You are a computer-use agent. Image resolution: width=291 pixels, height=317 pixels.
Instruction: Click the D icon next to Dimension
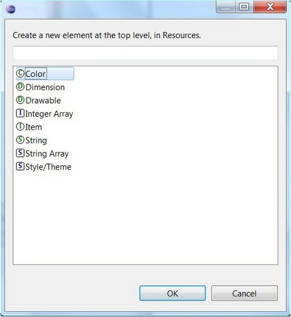tap(20, 87)
